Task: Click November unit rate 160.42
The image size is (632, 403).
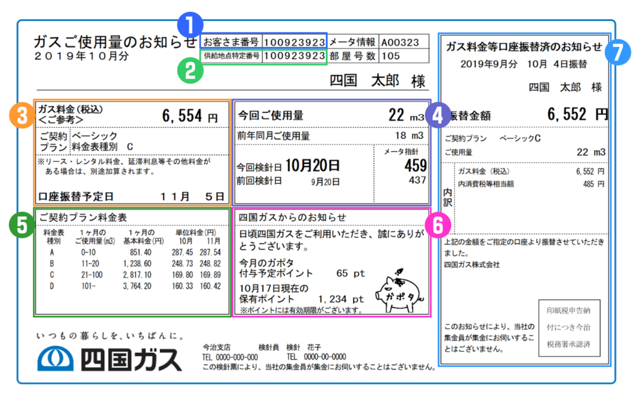Action: [x=210, y=286]
